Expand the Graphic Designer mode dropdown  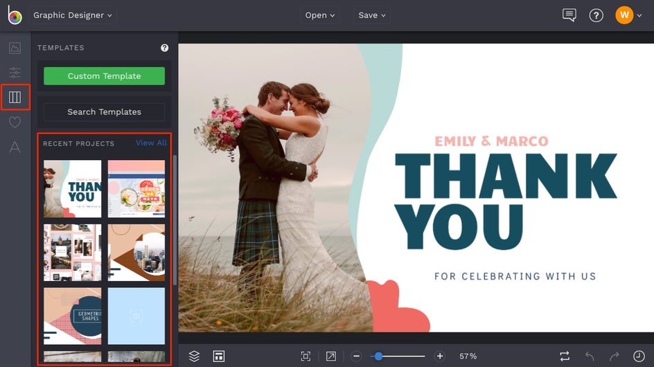click(73, 15)
